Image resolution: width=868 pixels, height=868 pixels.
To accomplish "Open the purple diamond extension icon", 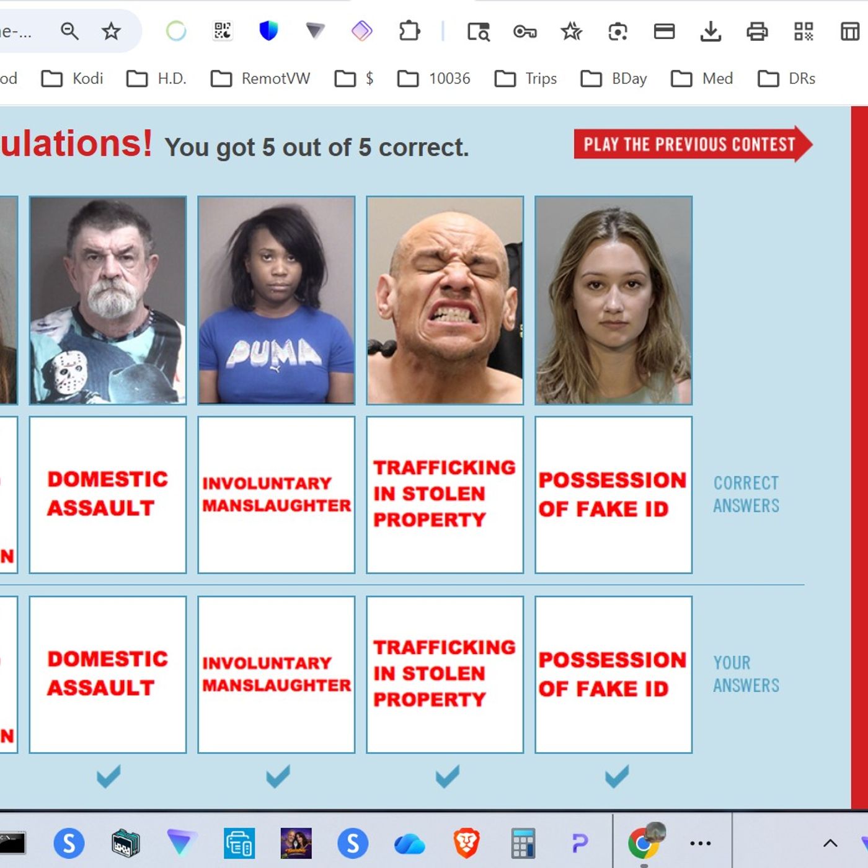I will (362, 31).
